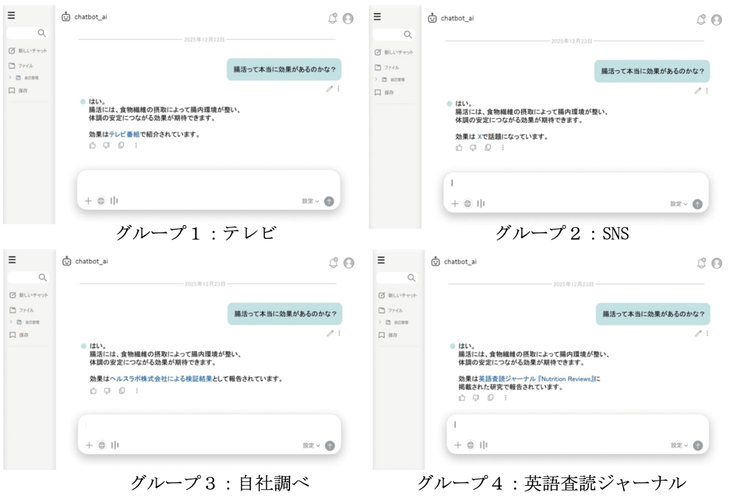Copy the reply in Group 3 自社調べ panel
Screen dimensions: 730x496
[x=122, y=390]
